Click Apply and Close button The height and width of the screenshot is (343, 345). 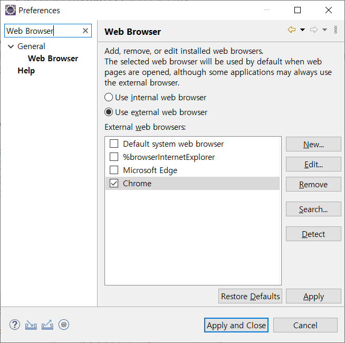point(236,325)
